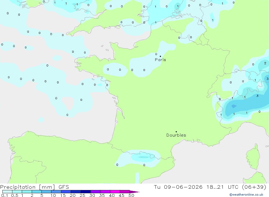269x197 pixels.
Task: Click the '(06+39)' forecast run text
Action: pyautogui.click(x=254, y=187)
